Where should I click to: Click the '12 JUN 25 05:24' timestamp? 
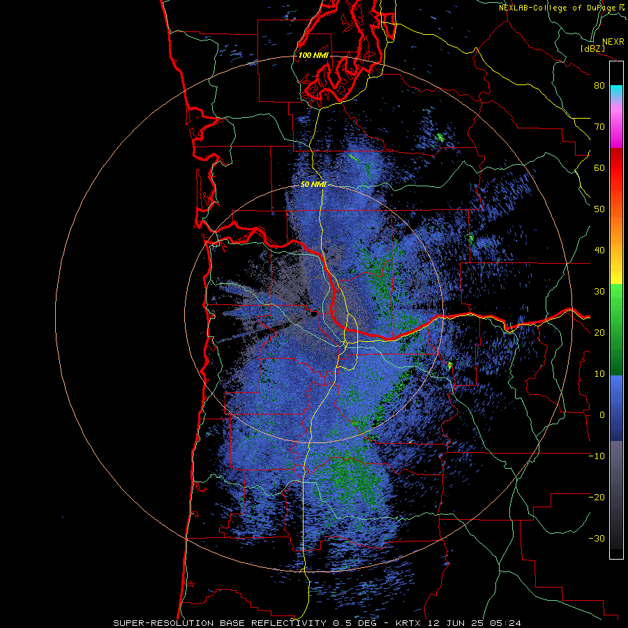[474, 623]
